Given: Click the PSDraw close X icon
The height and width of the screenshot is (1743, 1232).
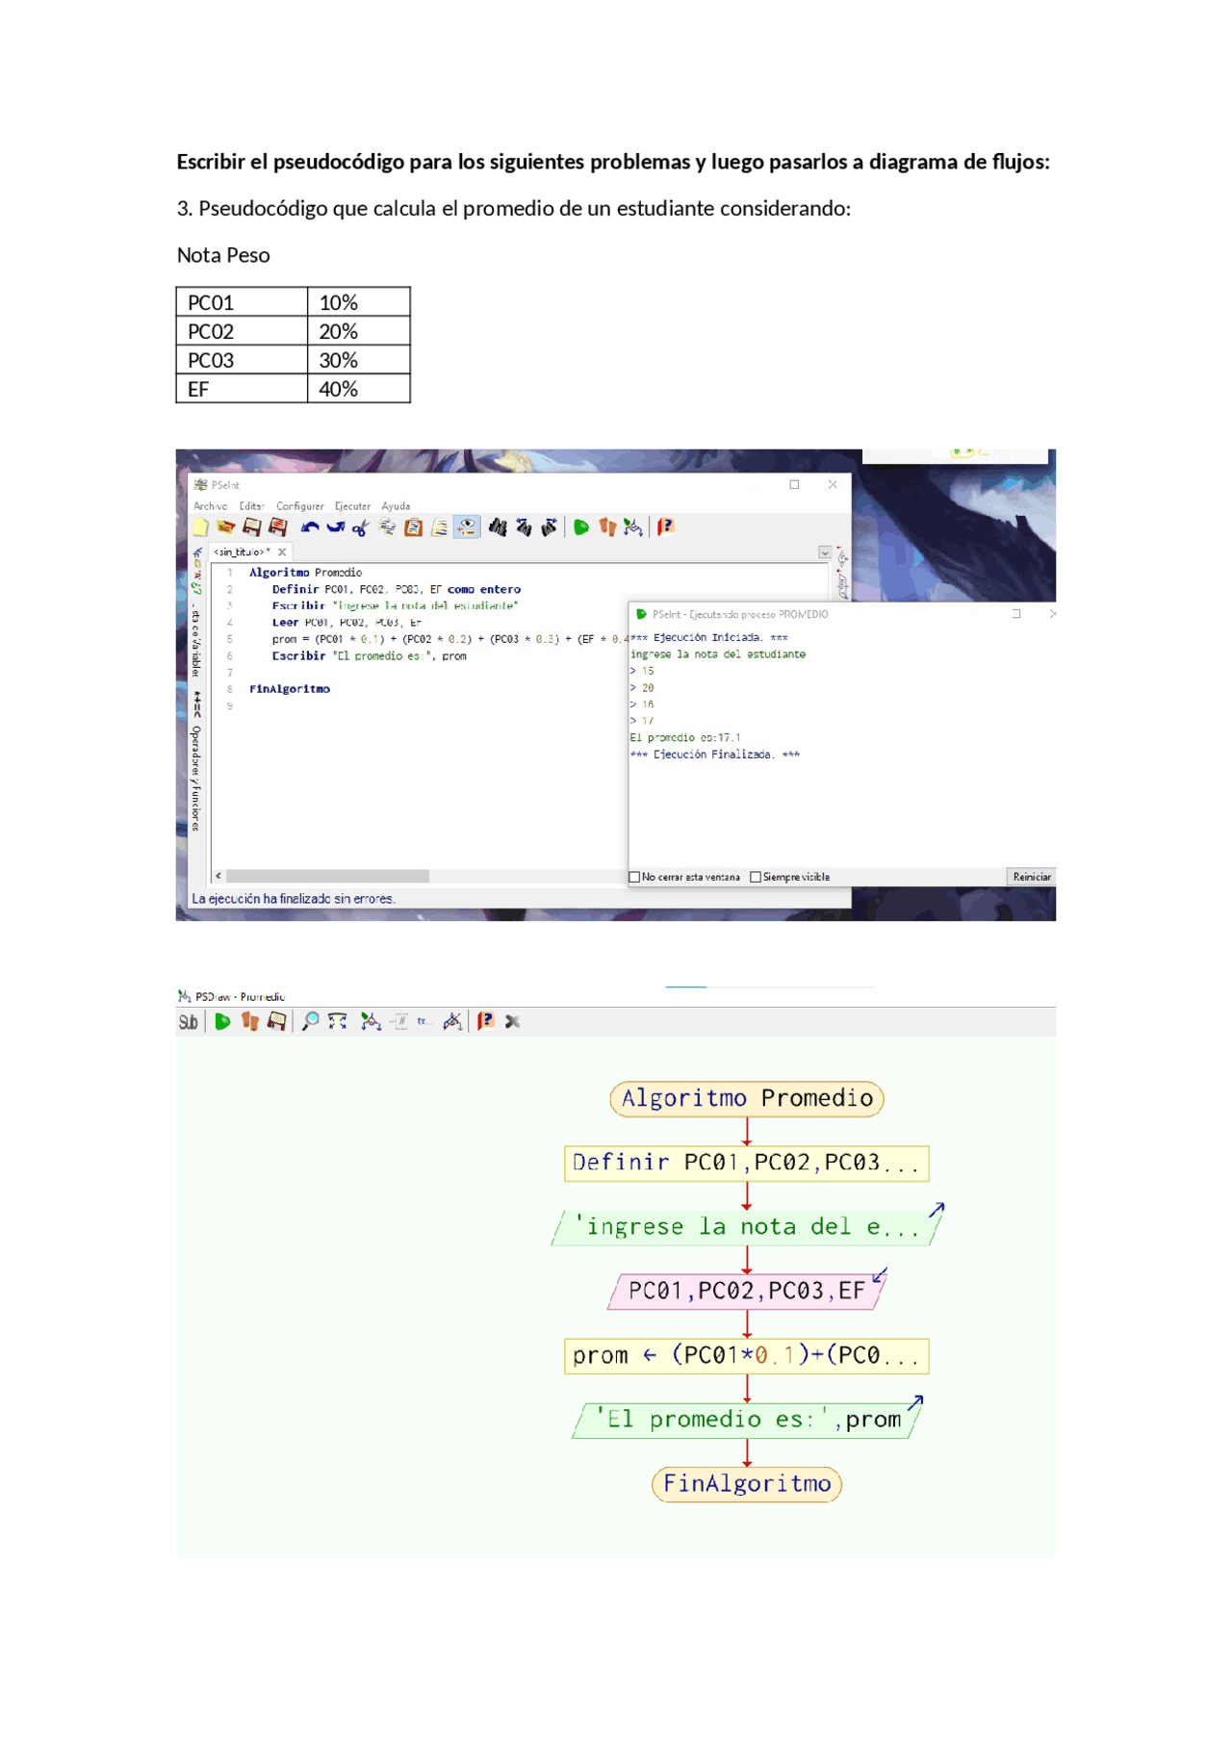Looking at the screenshot, I should pyautogui.click(x=513, y=1022).
